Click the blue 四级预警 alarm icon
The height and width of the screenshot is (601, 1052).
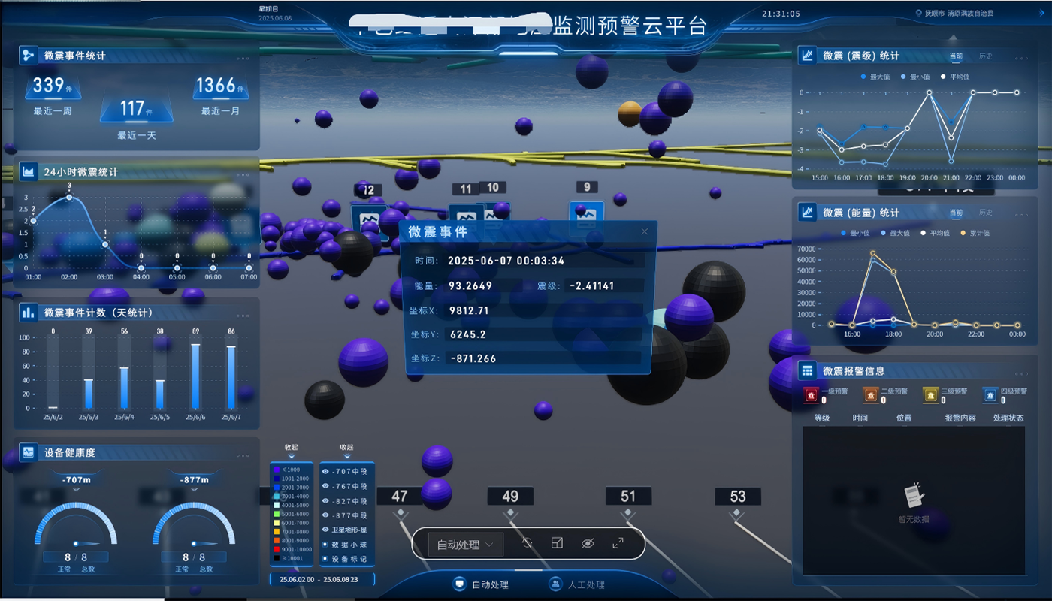[x=990, y=395]
